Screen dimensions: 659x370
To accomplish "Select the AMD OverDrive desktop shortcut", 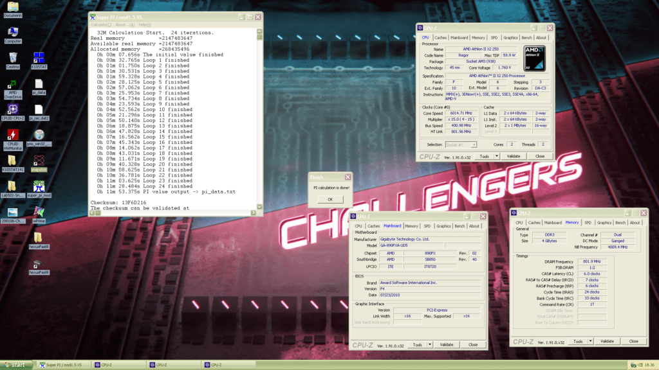I will pyautogui.click(x=13, y=89).
